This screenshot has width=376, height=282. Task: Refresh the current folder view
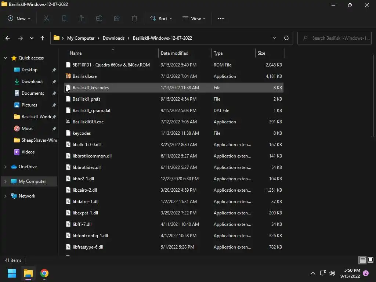[286, 38]
